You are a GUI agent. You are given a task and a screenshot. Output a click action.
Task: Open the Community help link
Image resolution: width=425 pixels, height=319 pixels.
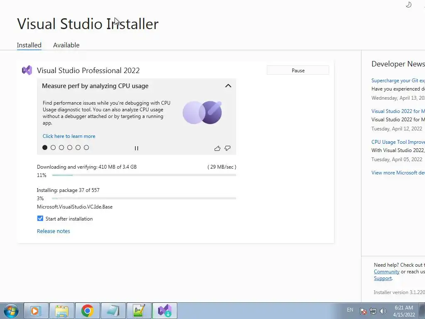386,272
